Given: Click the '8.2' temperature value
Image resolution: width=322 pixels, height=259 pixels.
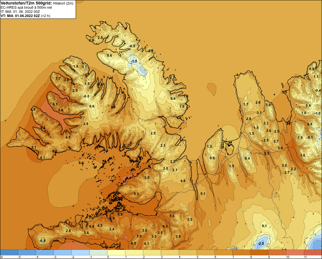Looking at the screenshot, I should click(55, 151).
